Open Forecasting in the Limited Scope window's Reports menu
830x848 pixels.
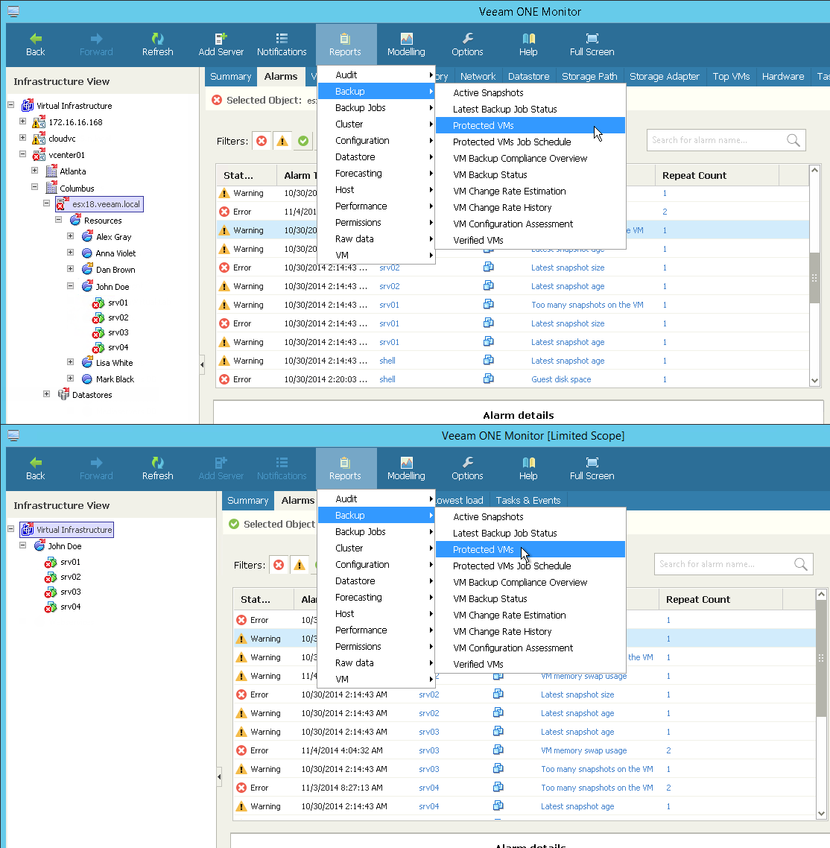point(376,597)
